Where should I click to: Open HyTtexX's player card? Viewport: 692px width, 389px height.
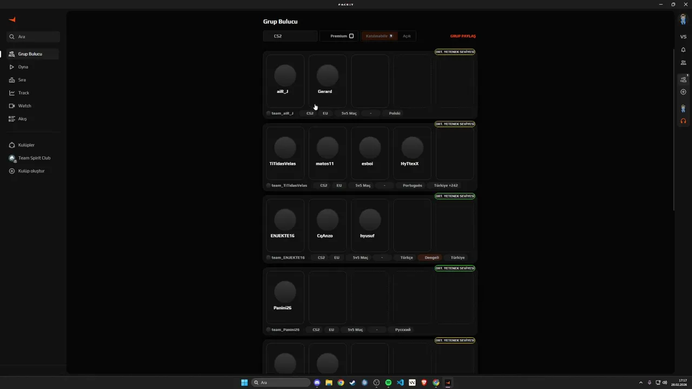412,153
